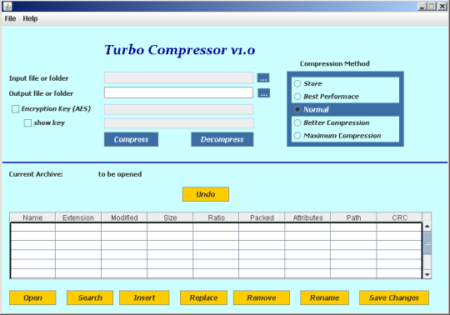
Task: Click the Open button
Action: coord(32,297)
